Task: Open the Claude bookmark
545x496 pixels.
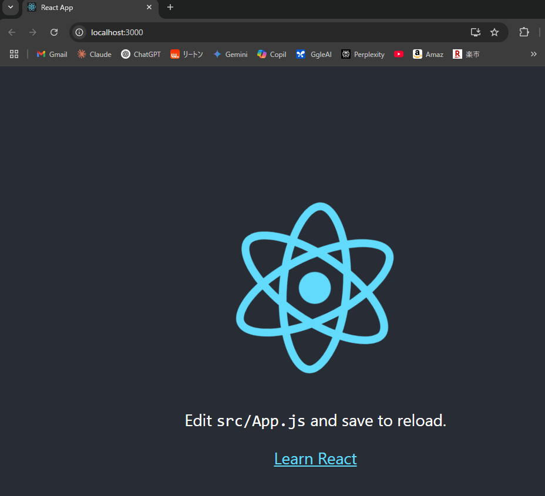Action: point(94,54)
